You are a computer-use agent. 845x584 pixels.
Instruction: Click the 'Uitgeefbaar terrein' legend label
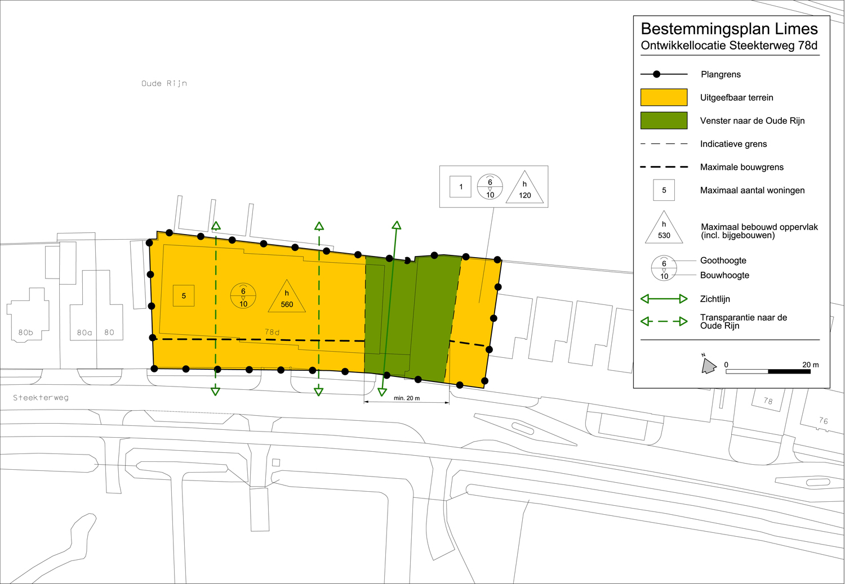pyautogui.click(x=736, y=97)
